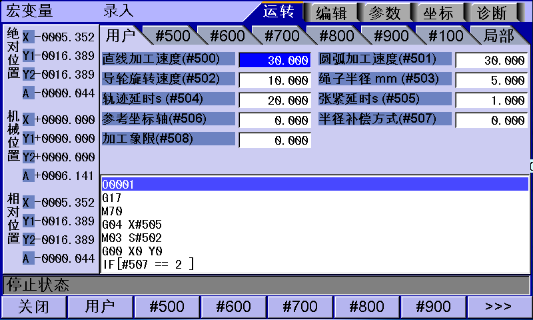Click the machine position A value +0006.141
Viewport: 533px width, 320px height.
[65, 175]
